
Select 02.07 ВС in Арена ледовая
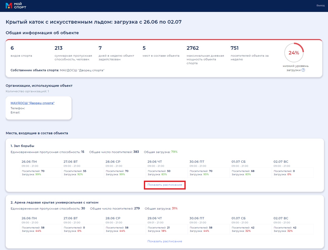click(281, 218)
